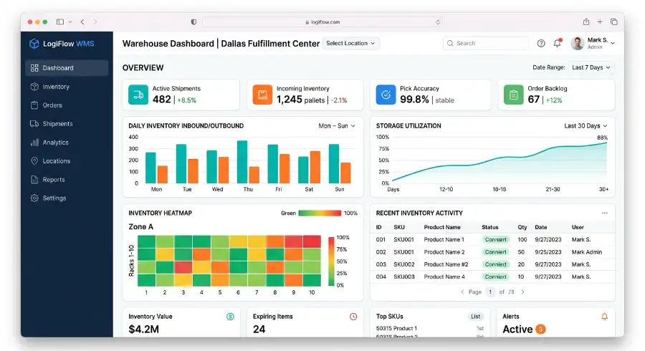Click the Settings gear icon
The image size is (645, 351).
[x=34, y=198]
